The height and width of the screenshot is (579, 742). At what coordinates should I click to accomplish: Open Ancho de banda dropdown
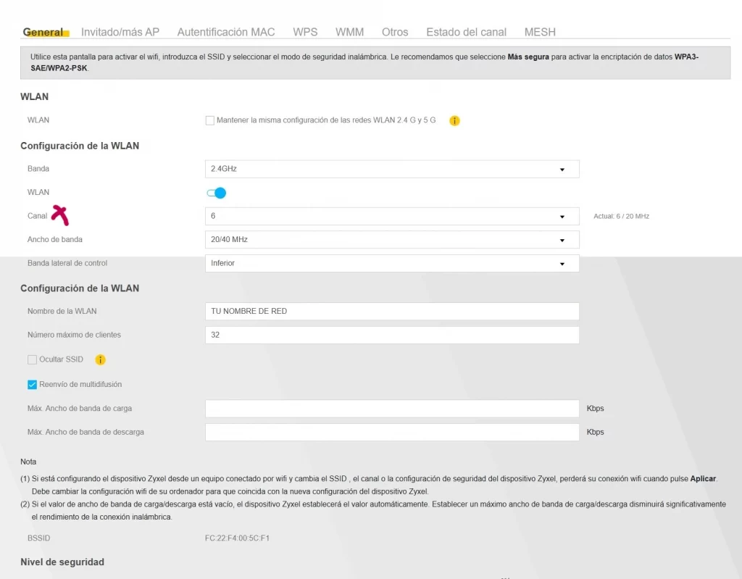pyautogui.click(x=392, y=239)
